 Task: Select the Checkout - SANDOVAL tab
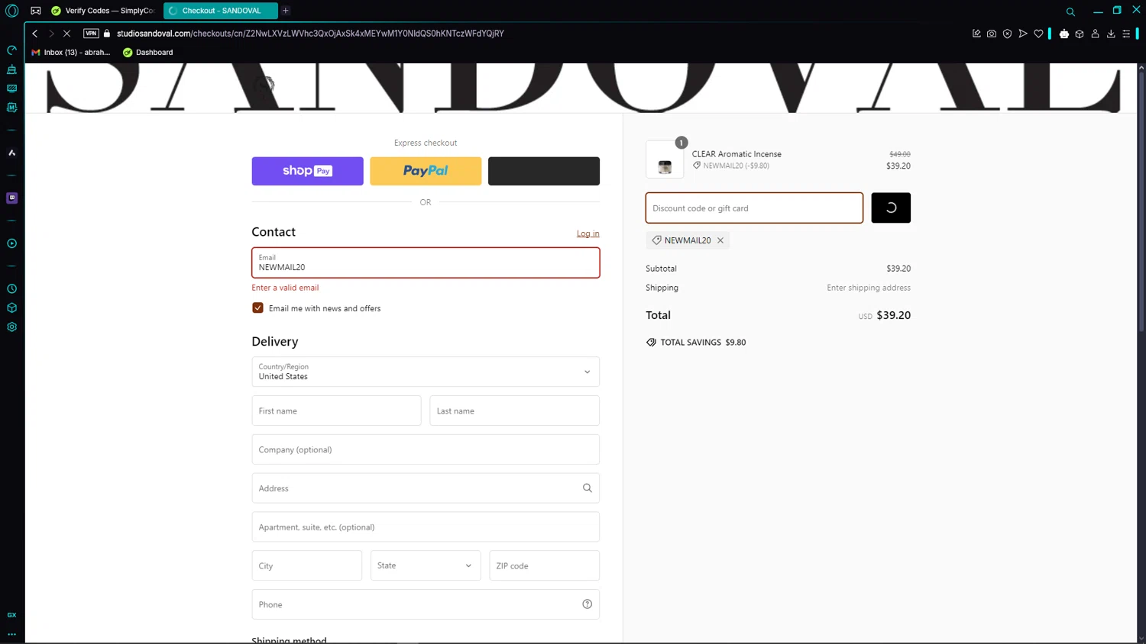(221, 11)
